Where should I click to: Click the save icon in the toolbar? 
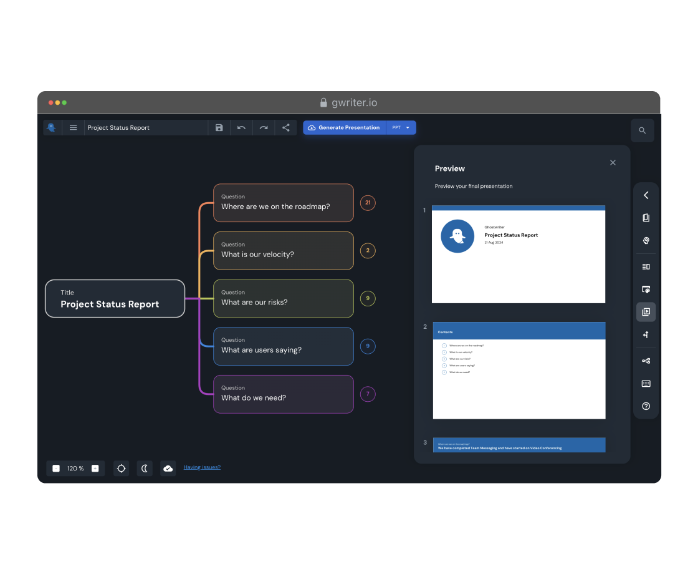click(219, 128)
